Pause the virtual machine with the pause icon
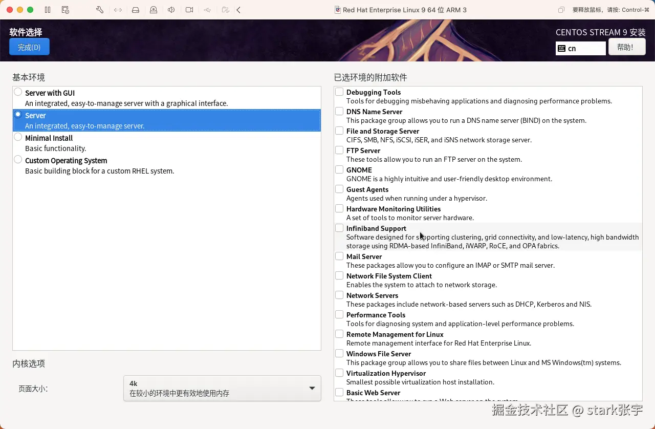Image resolution: width=655 pixels, height=429 pixels. [48, 10]
